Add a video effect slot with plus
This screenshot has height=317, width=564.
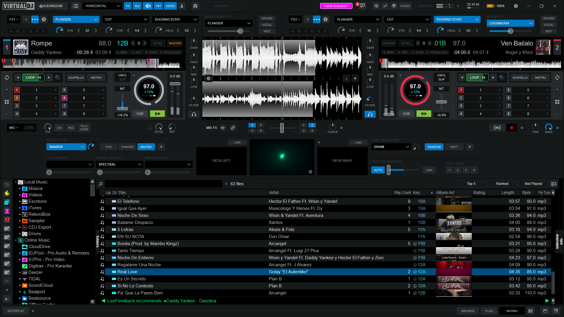(161, 147)
